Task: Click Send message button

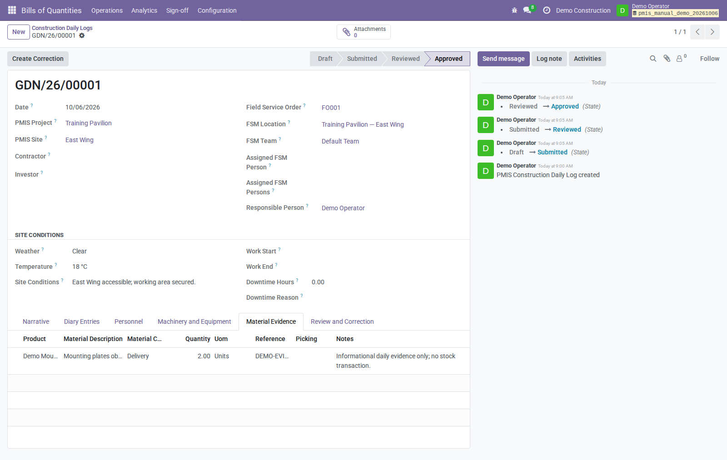Action: [x=503, y=59]
